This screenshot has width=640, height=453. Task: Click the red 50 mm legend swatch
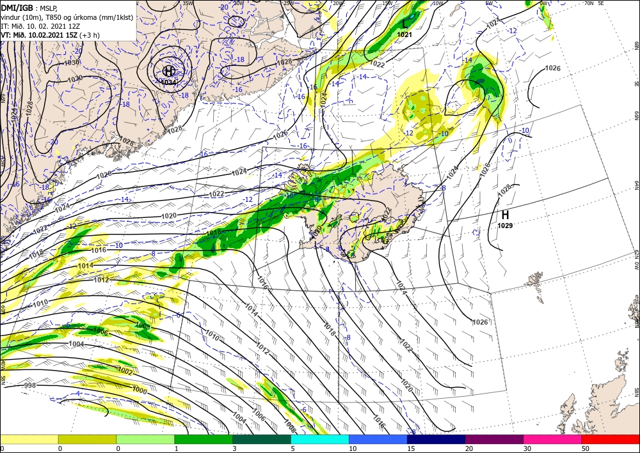point(610,439)
